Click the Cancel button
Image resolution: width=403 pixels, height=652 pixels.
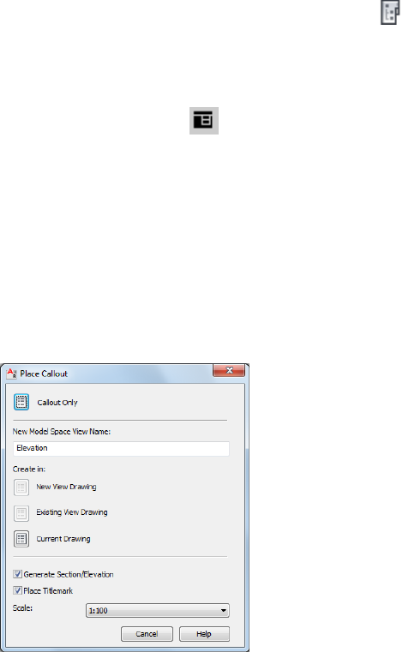click(147, 634)
